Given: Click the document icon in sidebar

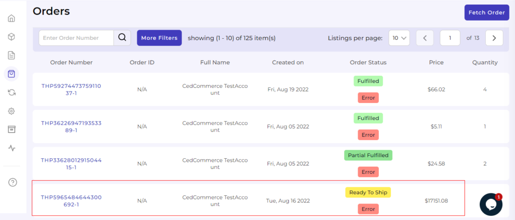Looking at the screenshot, I should coord(11,55).
